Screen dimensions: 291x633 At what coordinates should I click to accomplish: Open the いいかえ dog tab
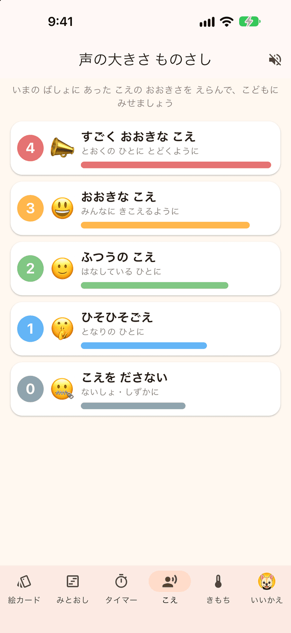click(x=267, y=588)
